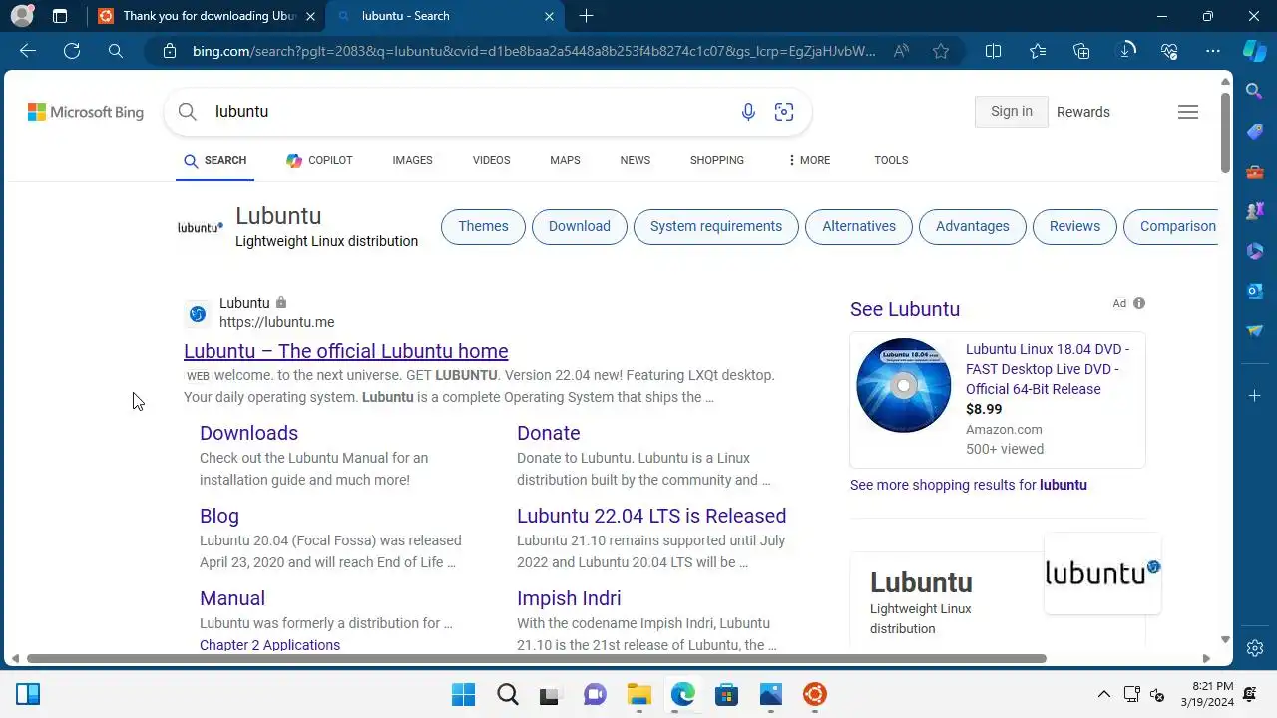1277x718 pixels.
Task: Click the Alternatives chip
Action: tap(859, 226)
